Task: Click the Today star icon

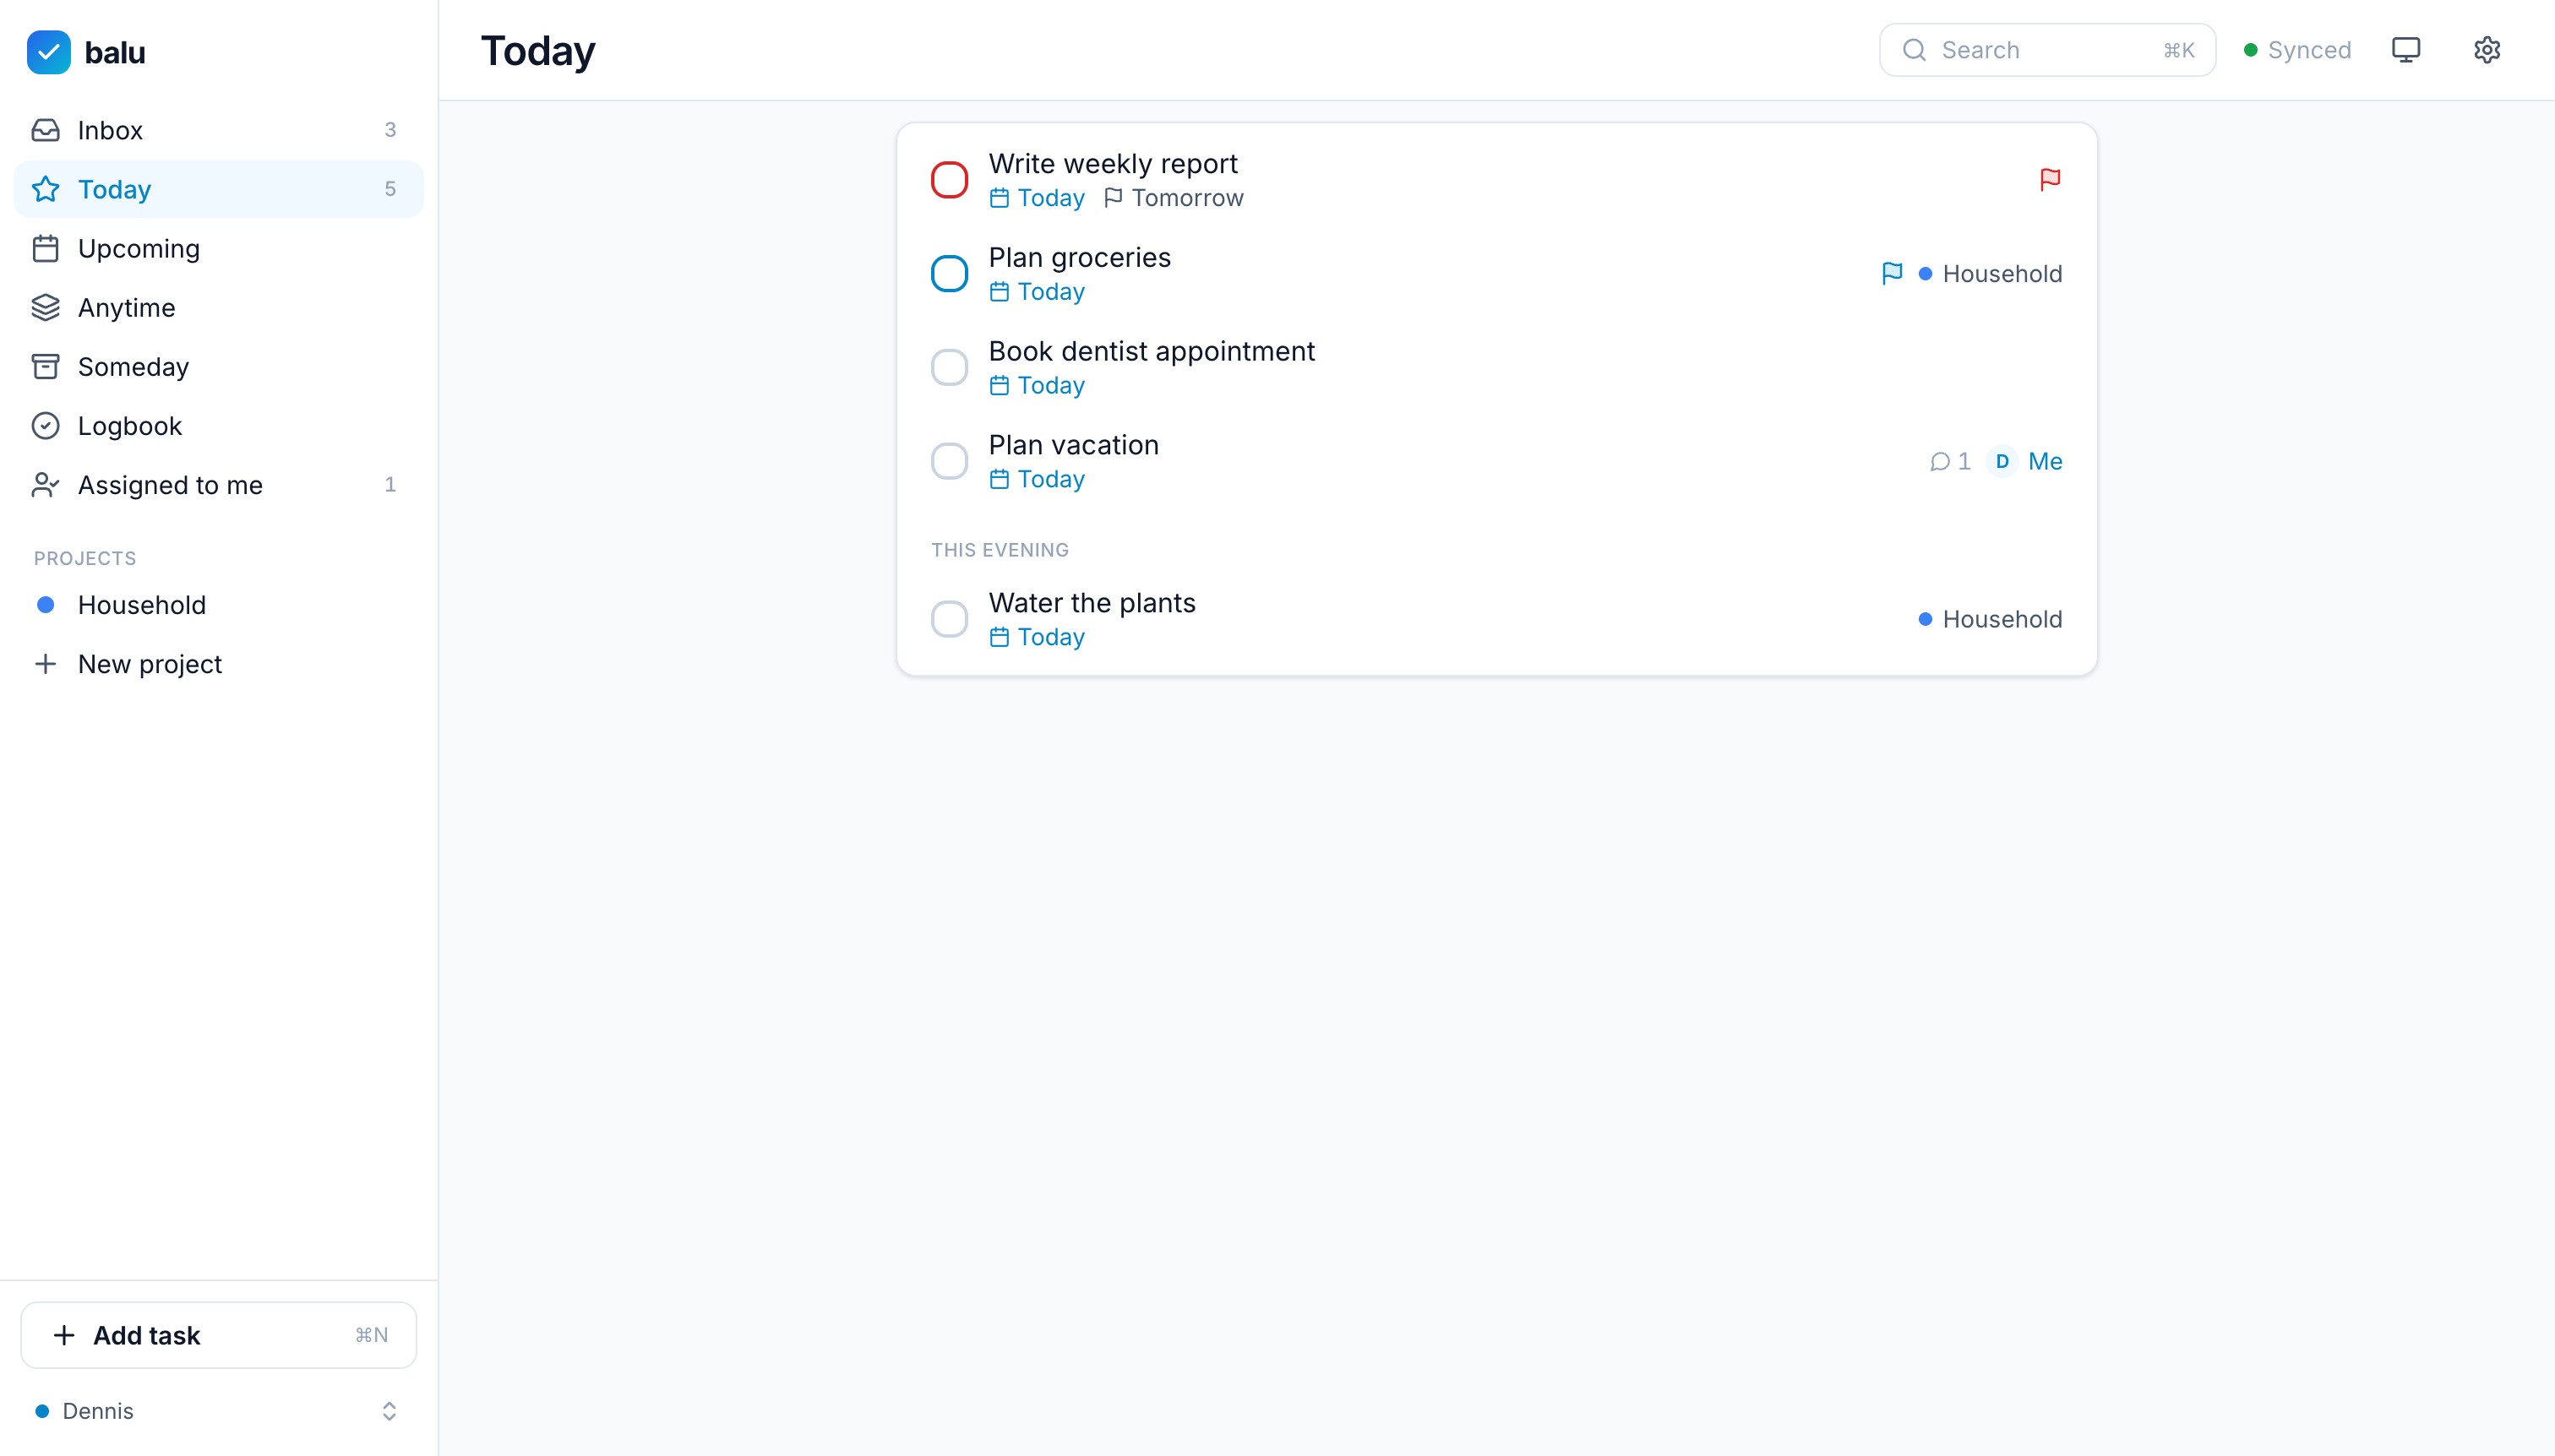Action: [45, 189]
